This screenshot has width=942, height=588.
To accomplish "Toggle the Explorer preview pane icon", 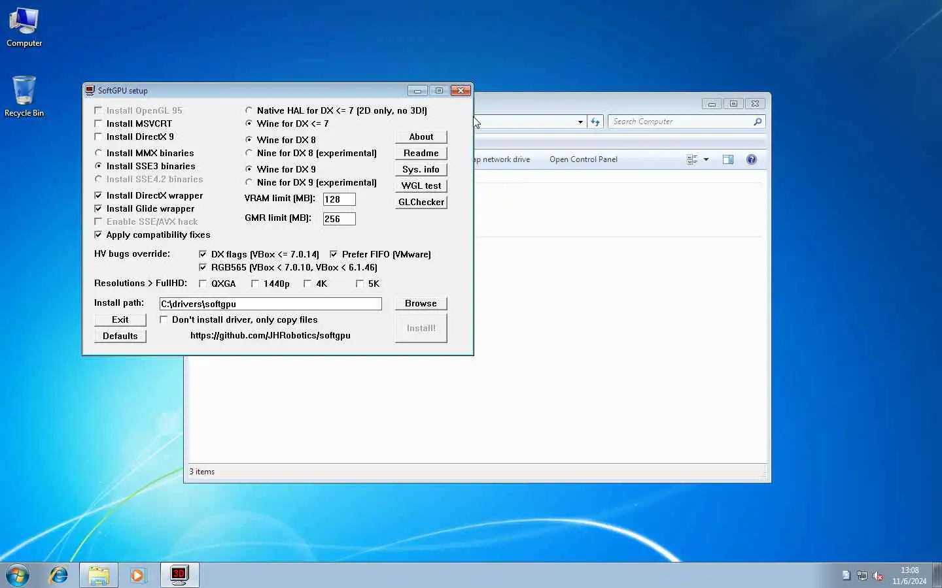I will point(728,159).
